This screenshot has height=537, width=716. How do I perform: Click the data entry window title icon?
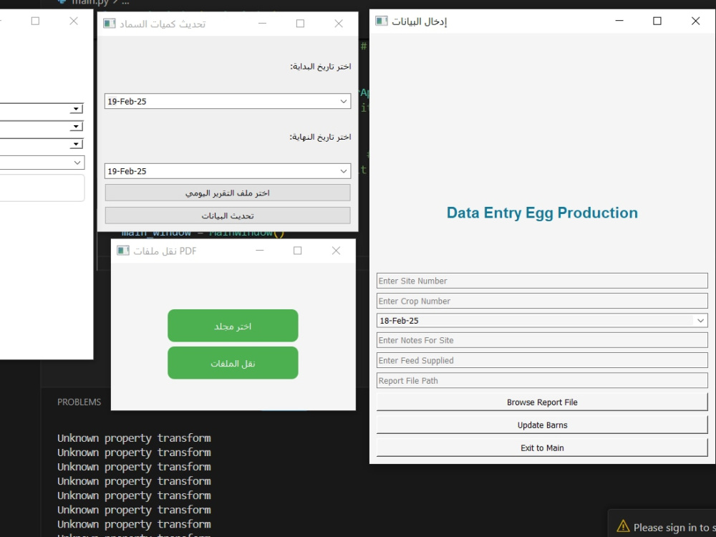tap(382, 21)
